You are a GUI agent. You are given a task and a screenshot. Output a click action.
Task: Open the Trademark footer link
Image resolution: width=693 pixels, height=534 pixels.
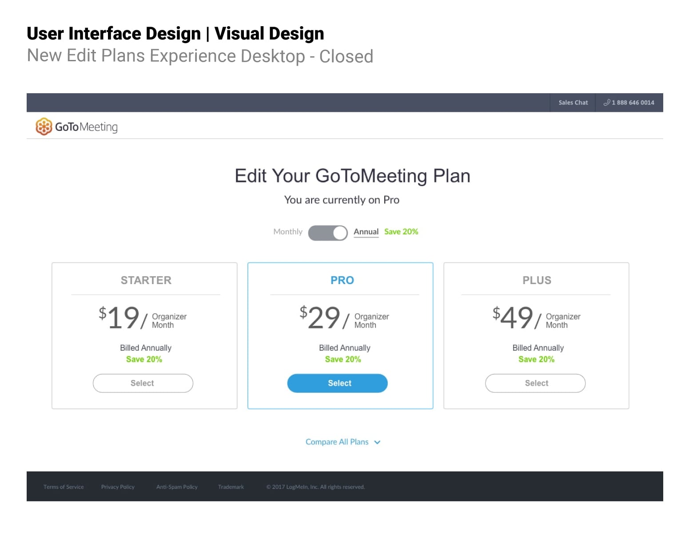231,487
